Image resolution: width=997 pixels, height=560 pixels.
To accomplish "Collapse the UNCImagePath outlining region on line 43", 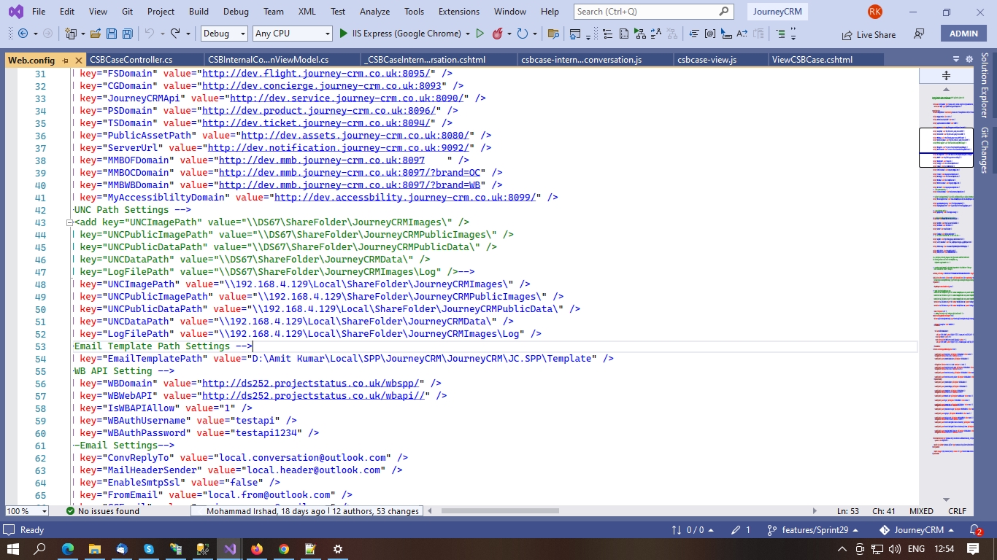I will point(70,222).
